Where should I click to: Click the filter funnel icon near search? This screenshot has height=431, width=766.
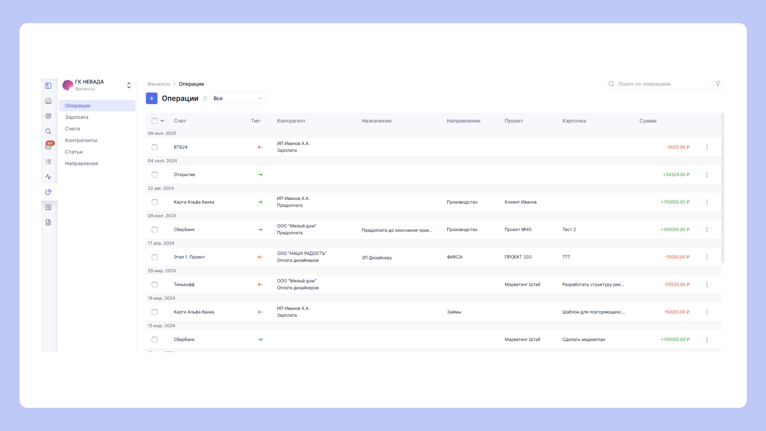coord(718,84)
